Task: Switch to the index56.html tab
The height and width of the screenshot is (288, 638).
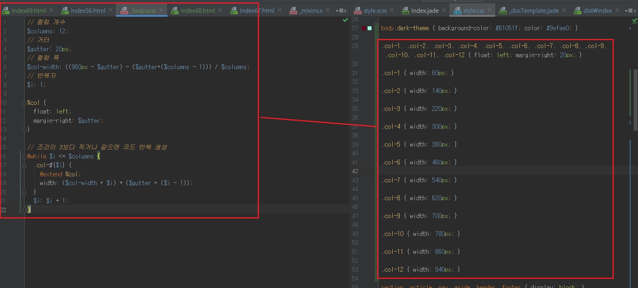Action: tap(88, 10)
